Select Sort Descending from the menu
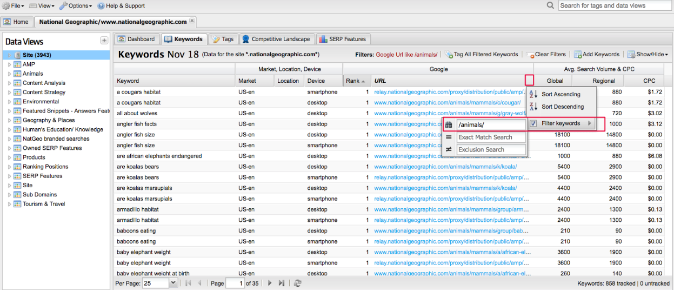The width and height of the screenshot is (674, 290). (562, 107)
